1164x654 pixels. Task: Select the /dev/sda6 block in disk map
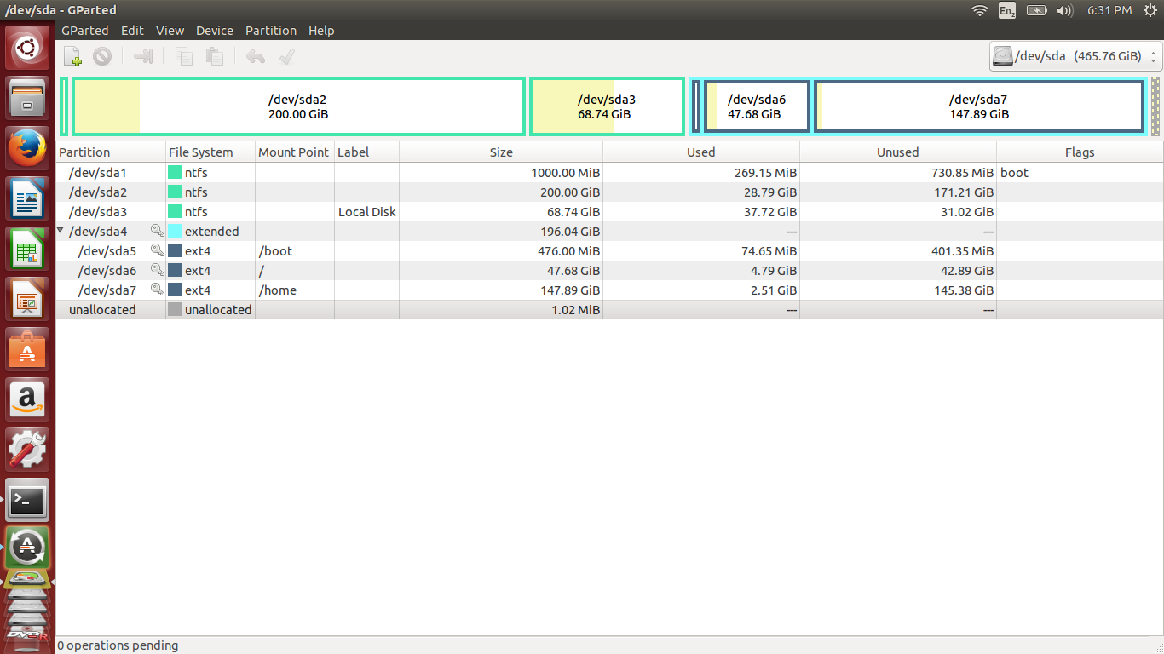(x=757, y=106)
